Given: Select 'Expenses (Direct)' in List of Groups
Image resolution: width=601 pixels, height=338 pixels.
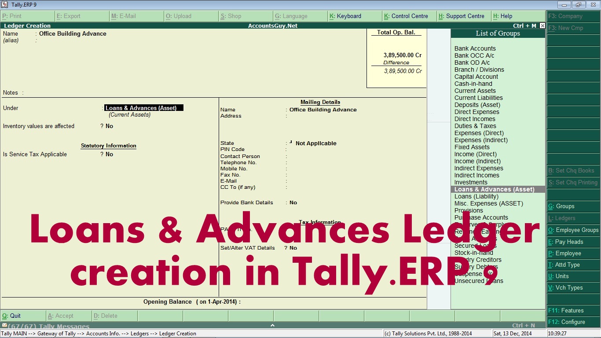Looking at the screenshot, I should (479, 133).
